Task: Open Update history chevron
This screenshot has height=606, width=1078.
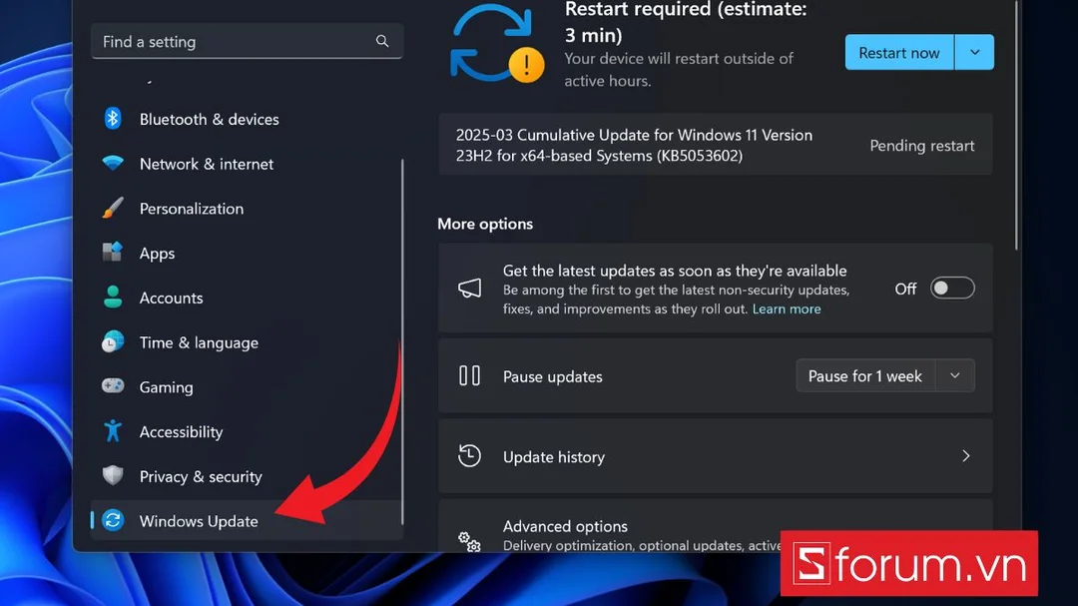Action: tap(966, 456)
